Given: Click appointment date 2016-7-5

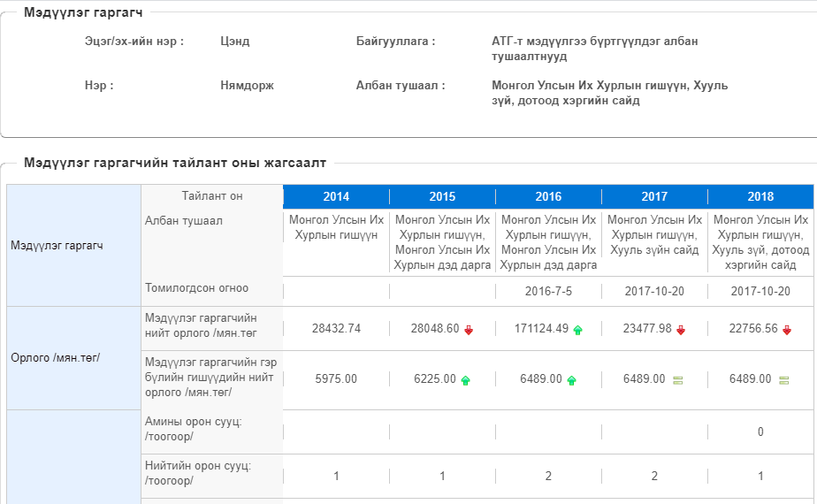Looking at the screenshot, I should point(548,292).
